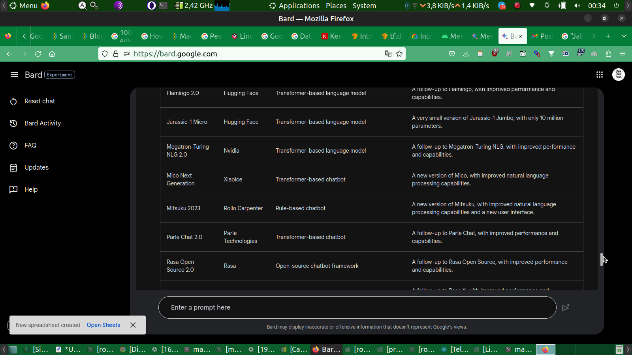Expand the top panel left arrow
632x355 pixels.
click(4, 6)
